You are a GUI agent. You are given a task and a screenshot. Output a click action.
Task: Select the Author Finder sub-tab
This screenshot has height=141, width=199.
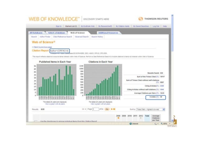[45, 37]
